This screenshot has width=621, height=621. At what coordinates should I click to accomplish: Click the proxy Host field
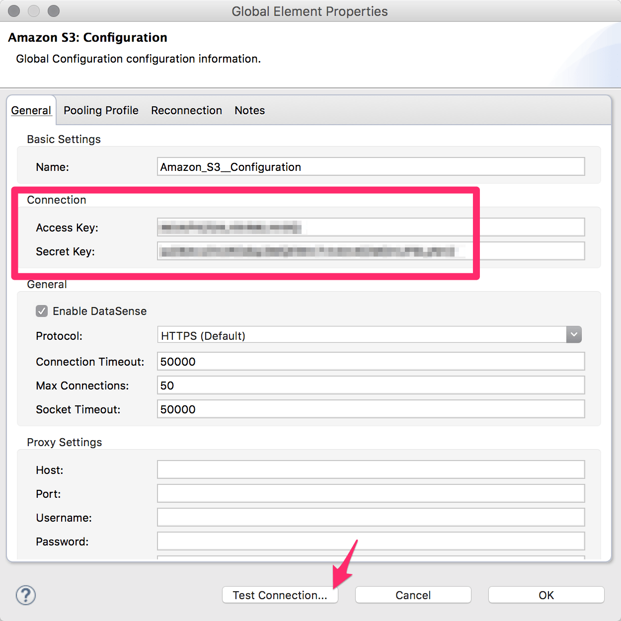[x=370, y=469]
